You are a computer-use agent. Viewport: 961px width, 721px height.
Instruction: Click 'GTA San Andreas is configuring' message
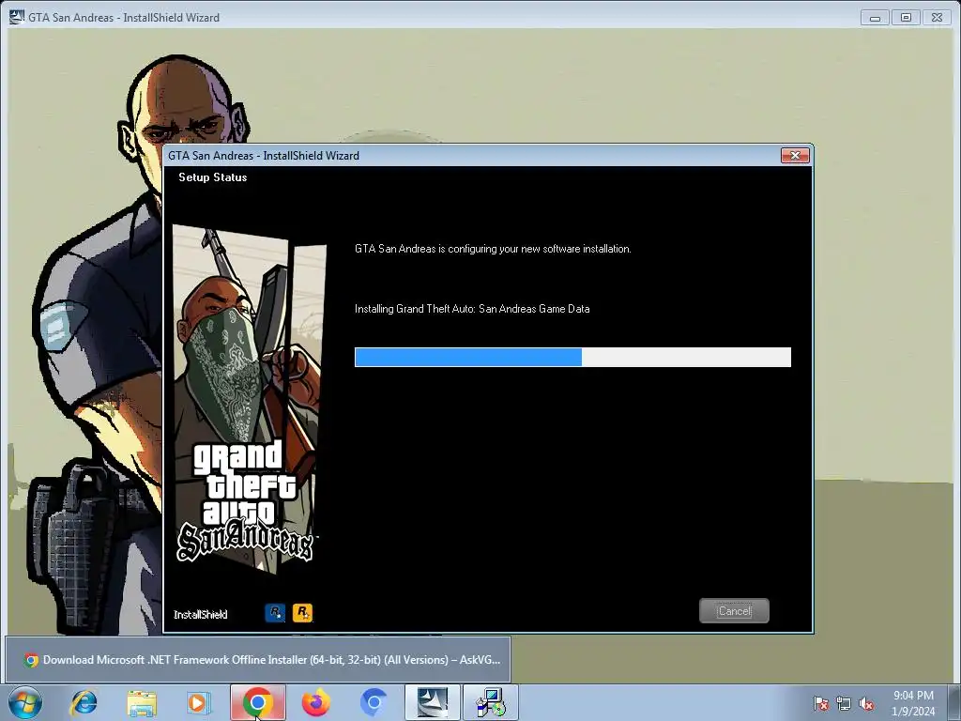click(493, 249)
